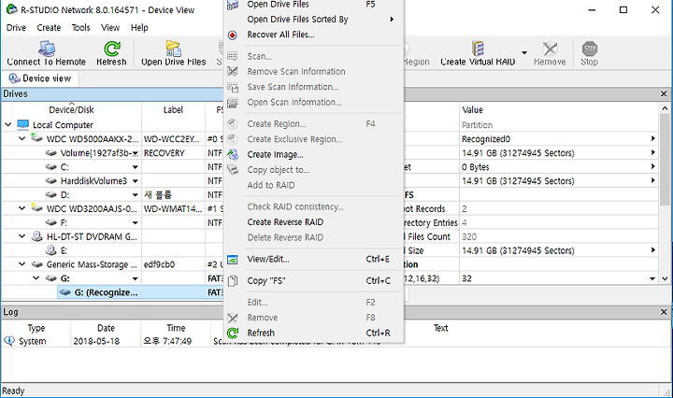Collapse the HL-DT-ST DVDRAM node
Image resolution: width=673 pixels, height=398 pixels.
coord(22,236)
